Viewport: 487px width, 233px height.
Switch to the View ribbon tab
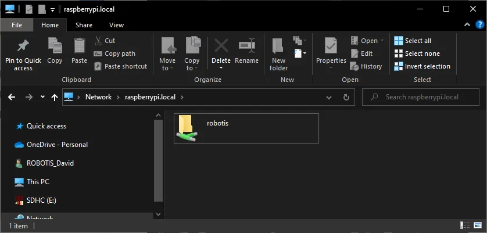(x=116, y=25)
